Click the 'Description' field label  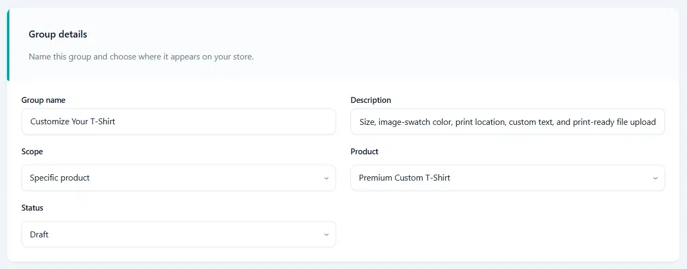tap(371, 100)
